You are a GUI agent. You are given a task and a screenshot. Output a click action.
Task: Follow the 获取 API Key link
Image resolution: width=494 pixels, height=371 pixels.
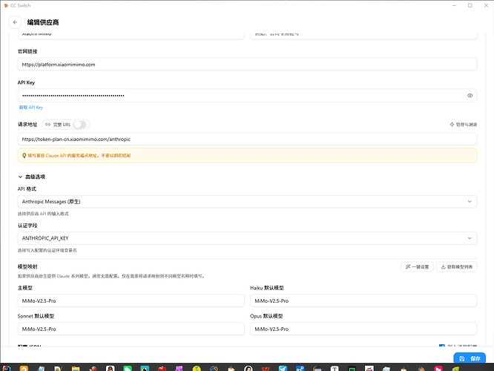[31, 108]
